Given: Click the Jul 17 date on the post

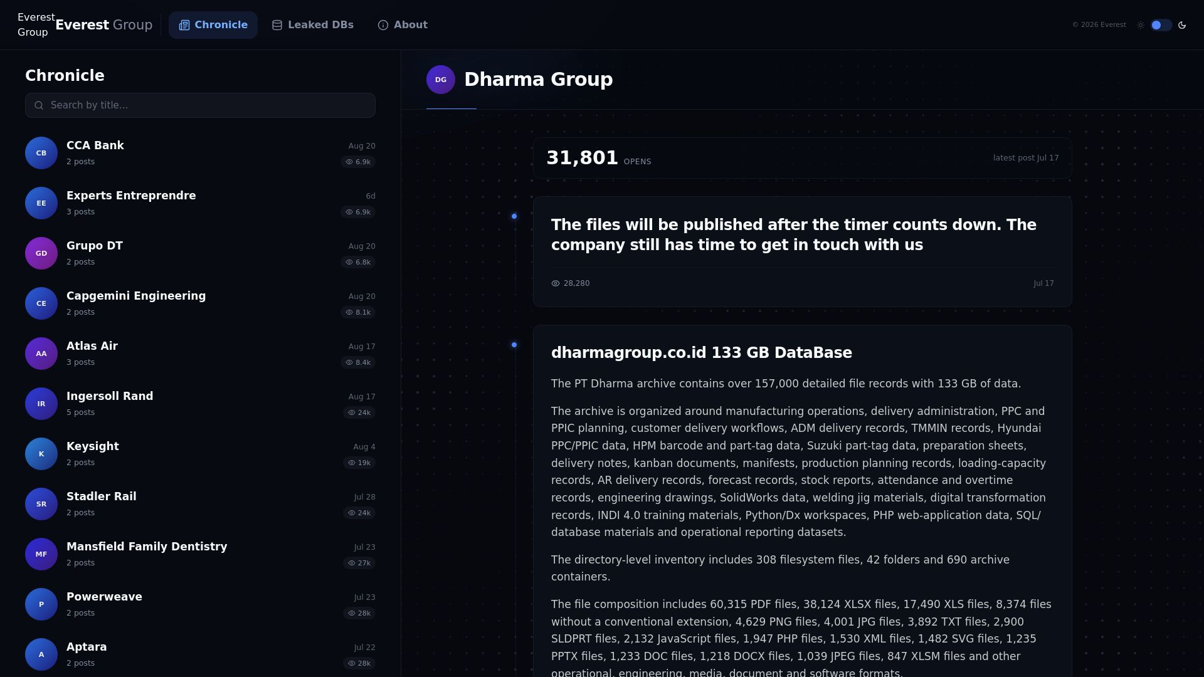Looking at the screenshot, I should [x=1043, y=283].
